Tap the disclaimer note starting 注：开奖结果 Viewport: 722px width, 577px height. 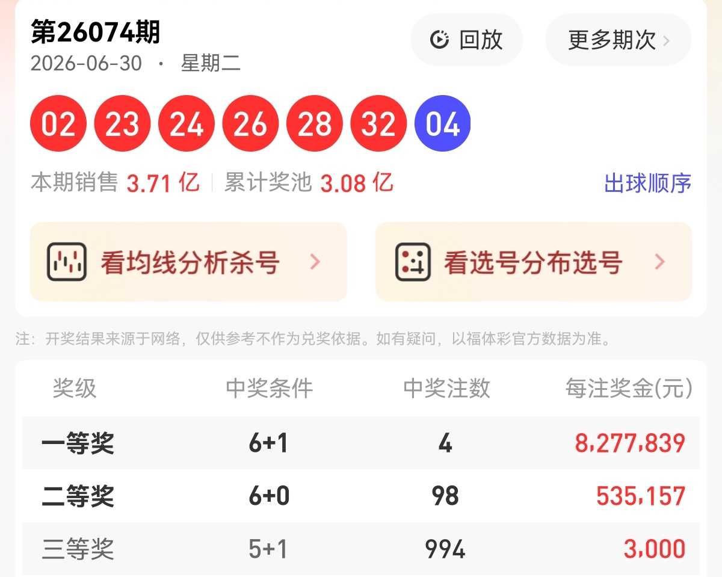click(313, 339)
